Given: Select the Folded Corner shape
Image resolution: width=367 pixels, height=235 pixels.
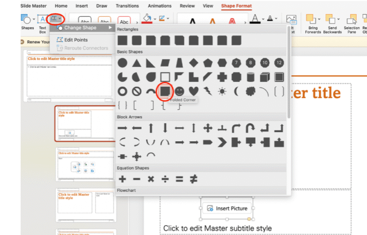Looking at the screenshot, I should coord(165,91).
